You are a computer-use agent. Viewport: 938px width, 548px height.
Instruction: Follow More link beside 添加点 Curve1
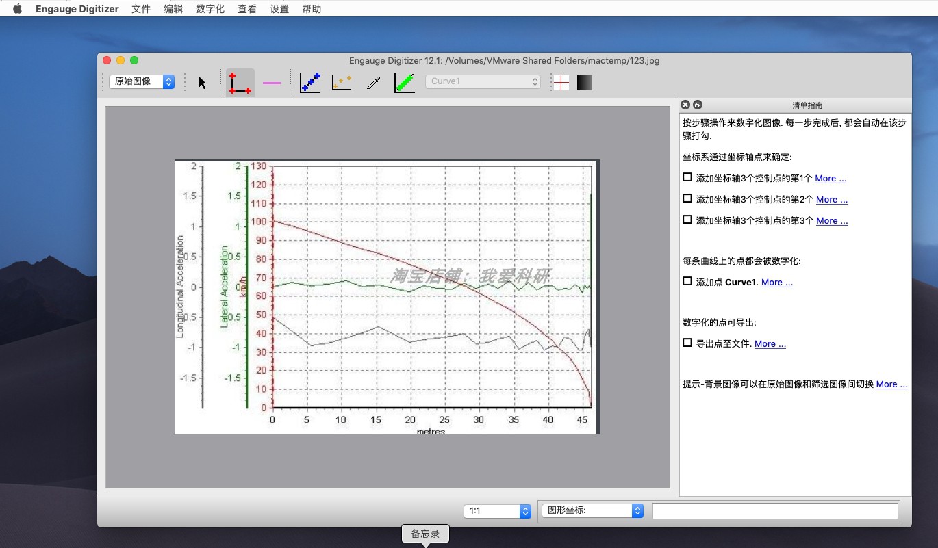click(777, 283)
